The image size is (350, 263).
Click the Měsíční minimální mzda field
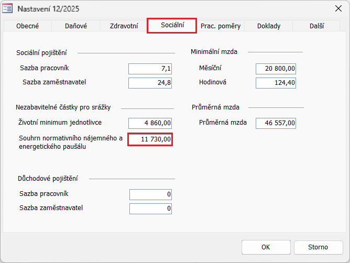click(x=276, y=69)
